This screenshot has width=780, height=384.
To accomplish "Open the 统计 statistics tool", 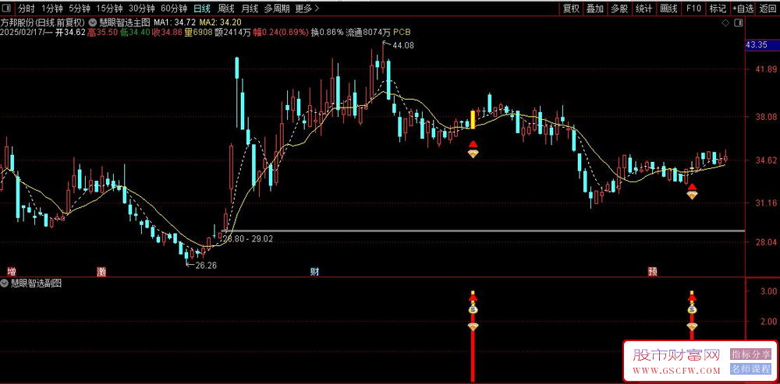I will click(x=643, y=8).
